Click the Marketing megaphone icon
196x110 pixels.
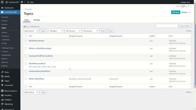click(x=2, y=104)
